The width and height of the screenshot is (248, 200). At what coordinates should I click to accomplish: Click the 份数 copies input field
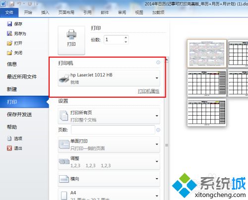[x=114, y=40]
